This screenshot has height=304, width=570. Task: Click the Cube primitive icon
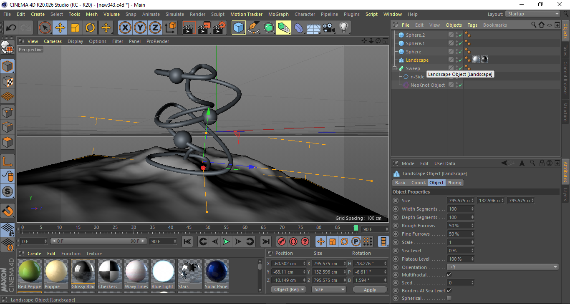(x=239, y=28)
